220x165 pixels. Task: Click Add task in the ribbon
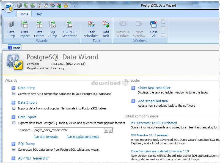[106, 29]
